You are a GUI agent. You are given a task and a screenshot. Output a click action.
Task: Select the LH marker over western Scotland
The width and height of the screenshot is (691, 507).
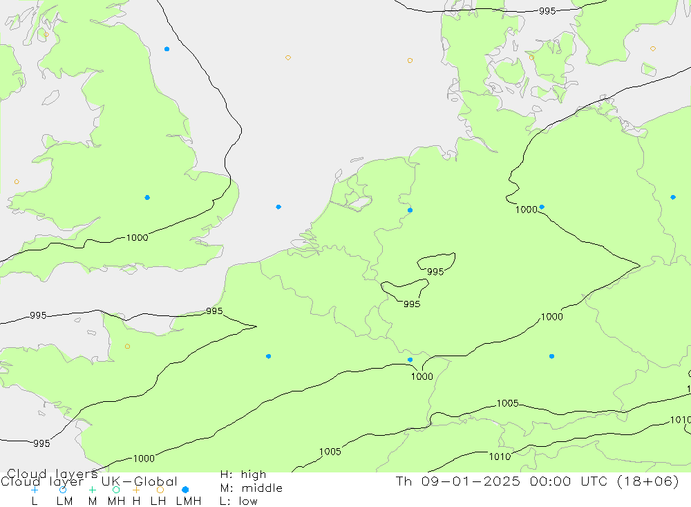pos(46,35)
